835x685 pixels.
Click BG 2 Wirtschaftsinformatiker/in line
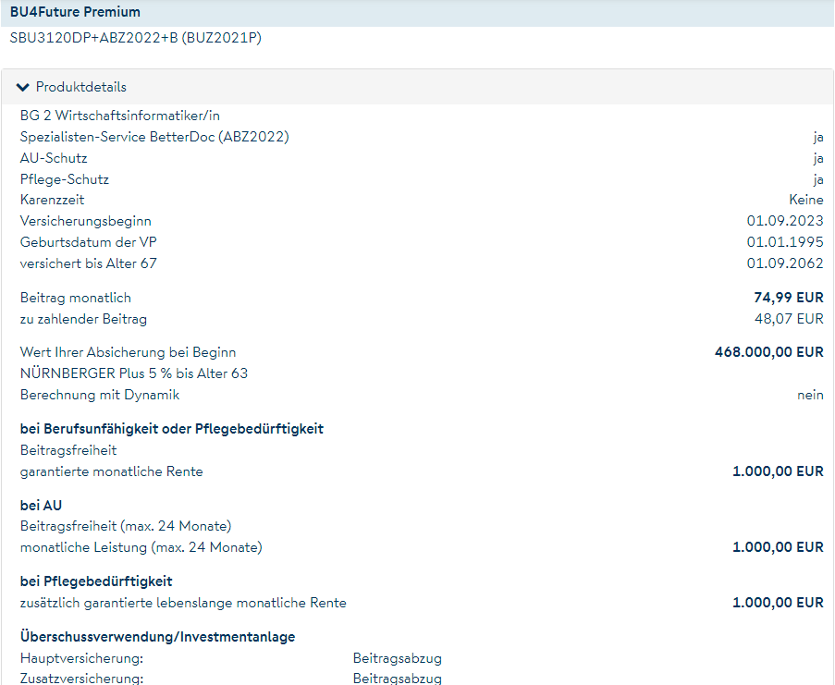[x=120, y=116]
